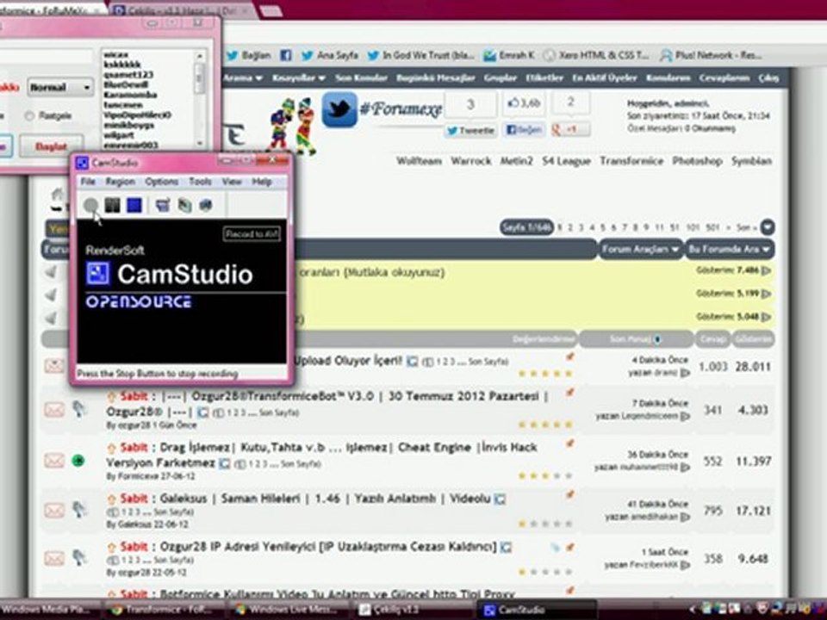
Task: Open the Region menu in CamStudio
Action: tap(120, 182)
